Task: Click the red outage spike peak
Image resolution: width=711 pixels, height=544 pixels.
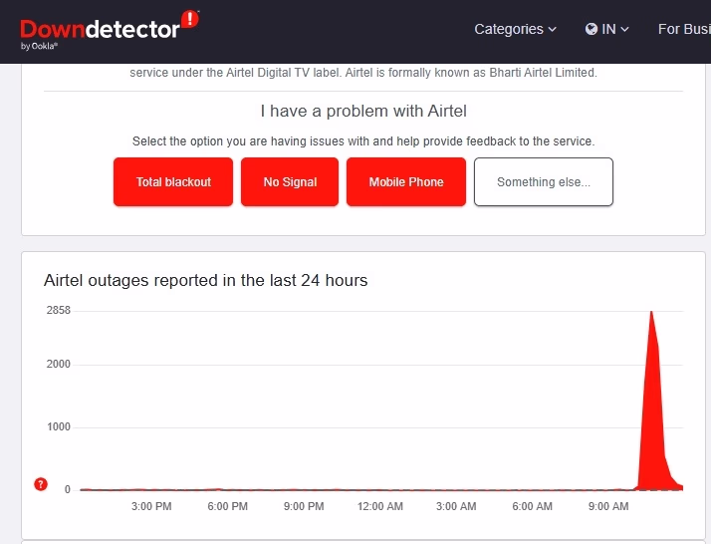Action: tap(651, 313)
